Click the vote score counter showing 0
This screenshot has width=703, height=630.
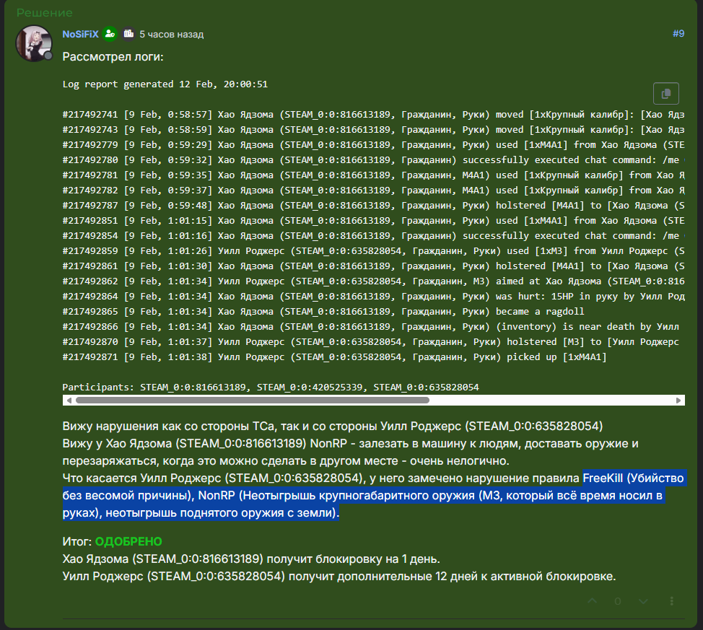click(x=618, y=601)
